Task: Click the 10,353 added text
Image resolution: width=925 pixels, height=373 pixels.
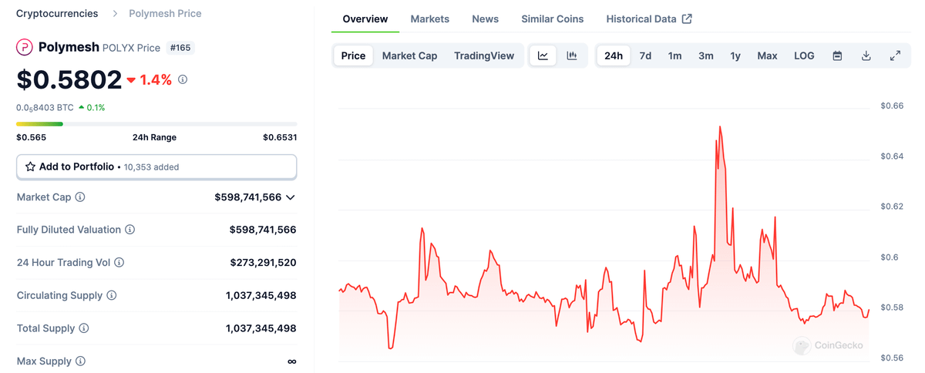Action: point(151,166)
